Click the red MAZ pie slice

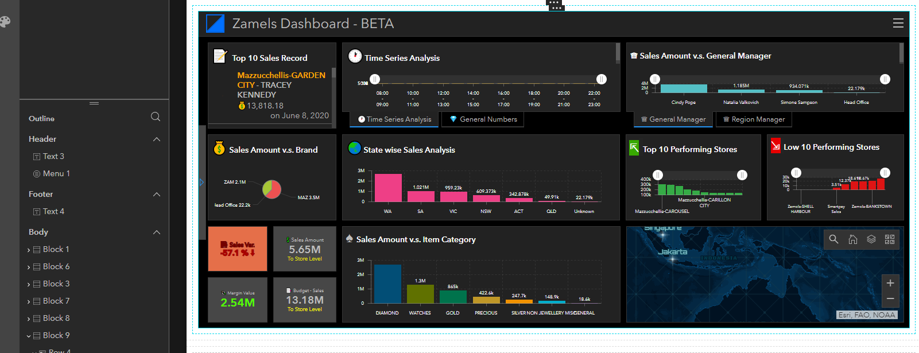(274, 189)
